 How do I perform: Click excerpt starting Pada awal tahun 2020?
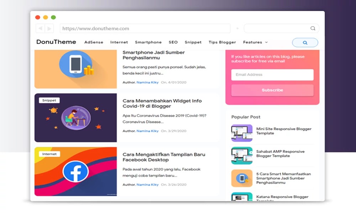[161, 172]
